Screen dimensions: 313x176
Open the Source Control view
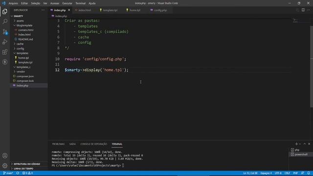click(5, 31)
